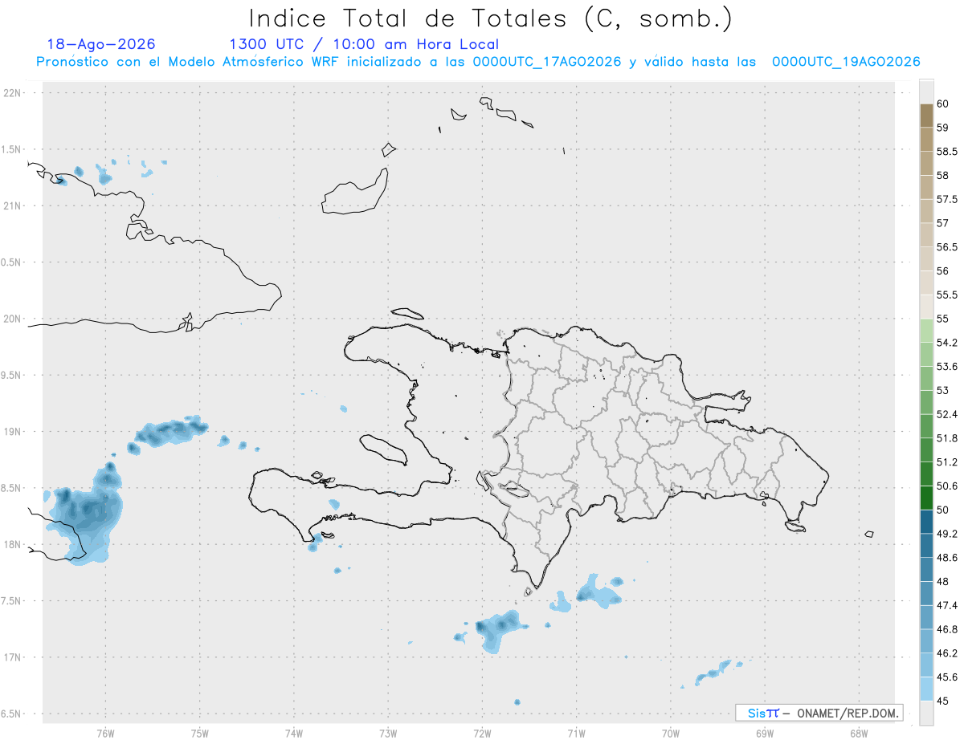Click the "19N" latitude label
Viewport: 964px width, 744px height.
click(14, 432)
